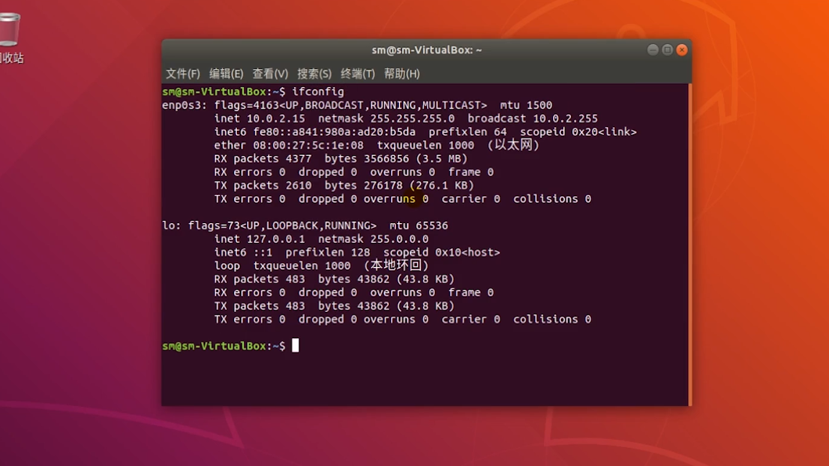Click the scopeid 0x20<link> text
Screen dimensions: 829x466
578,132
